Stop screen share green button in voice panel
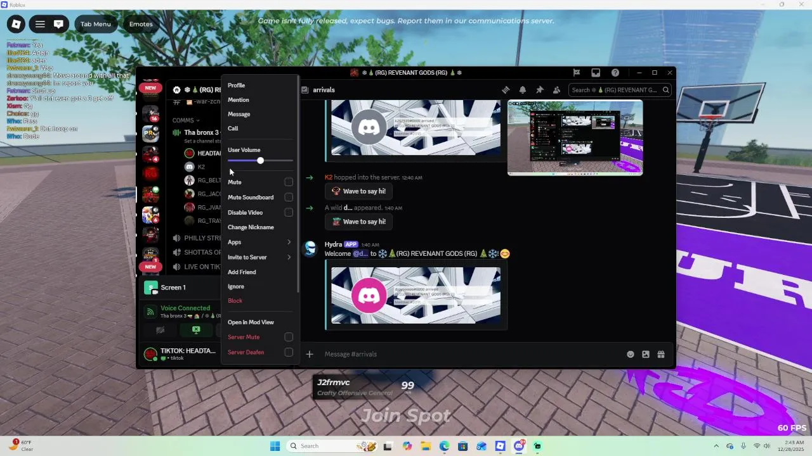 tap(196, 330)
